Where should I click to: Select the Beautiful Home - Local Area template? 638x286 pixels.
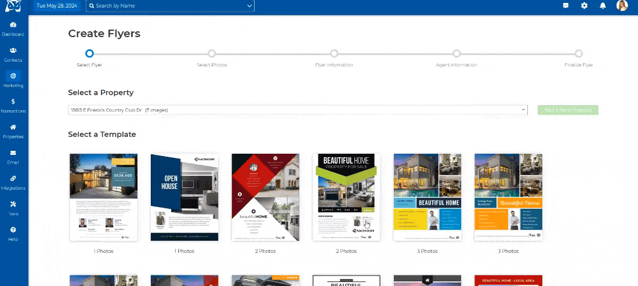coord(508,280)
